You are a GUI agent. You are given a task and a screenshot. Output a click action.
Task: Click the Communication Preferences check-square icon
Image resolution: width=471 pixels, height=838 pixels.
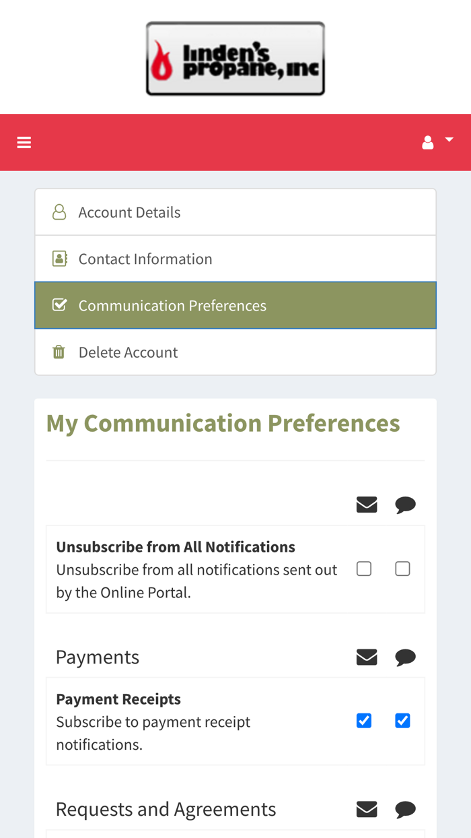(59, 305)
